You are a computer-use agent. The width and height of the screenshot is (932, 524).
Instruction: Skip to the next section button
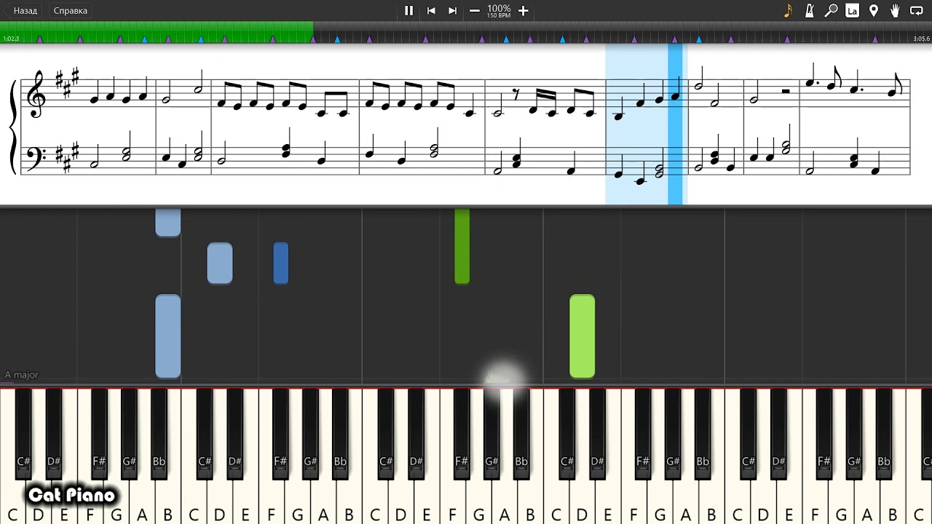click(x=452, y=11)
